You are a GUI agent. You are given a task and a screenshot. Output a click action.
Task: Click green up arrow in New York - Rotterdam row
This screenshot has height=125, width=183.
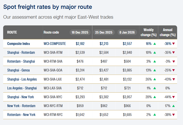click(x=174, y=106)
